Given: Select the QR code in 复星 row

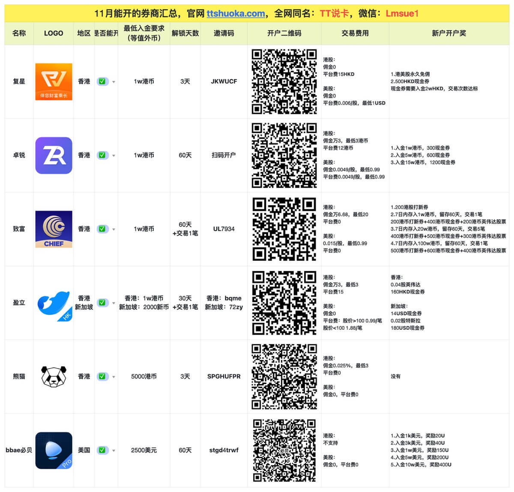Looking at the screenshot, I should tap(284, 81).
